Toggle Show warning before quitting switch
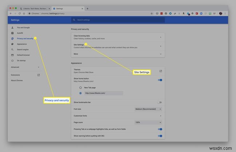Viewport: 236px width, 152px height. tap(160, 136)
